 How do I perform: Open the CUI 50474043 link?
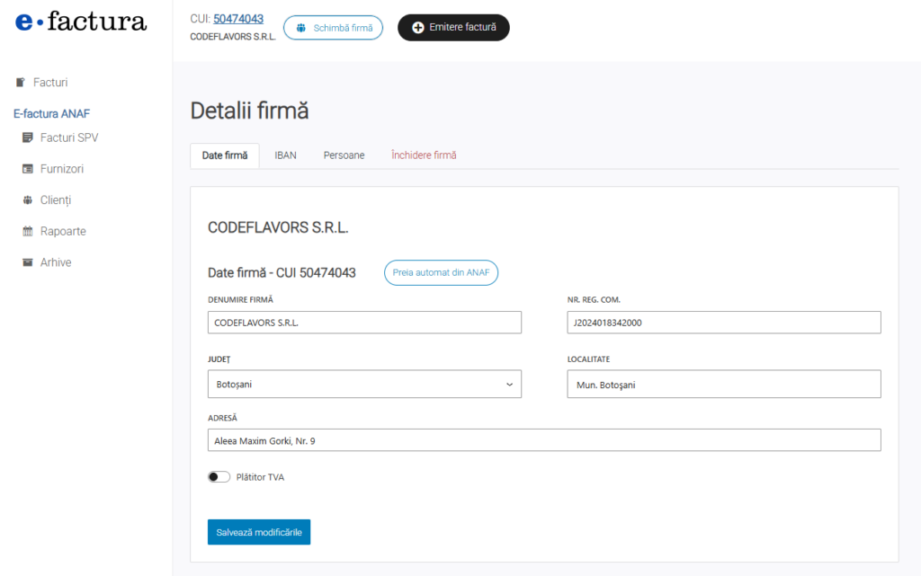[238, 19]
